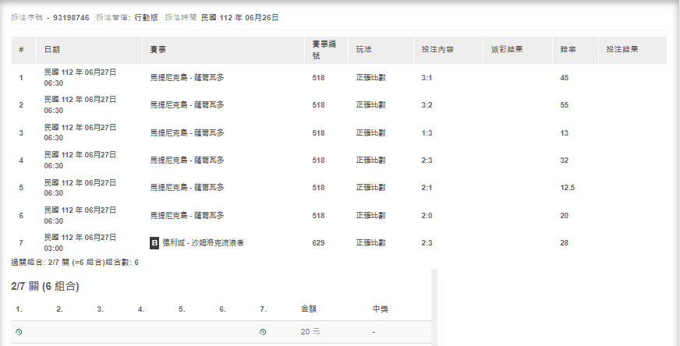This screenshot has height=346, width=680.
Task: Select the 投注結果 column header
Action: click(x=622, y=49)
